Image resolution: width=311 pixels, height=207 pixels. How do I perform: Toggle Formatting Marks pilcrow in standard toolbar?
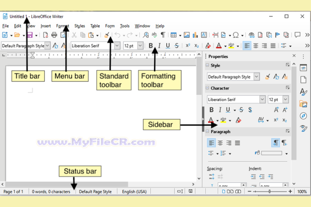coord(163,35)
